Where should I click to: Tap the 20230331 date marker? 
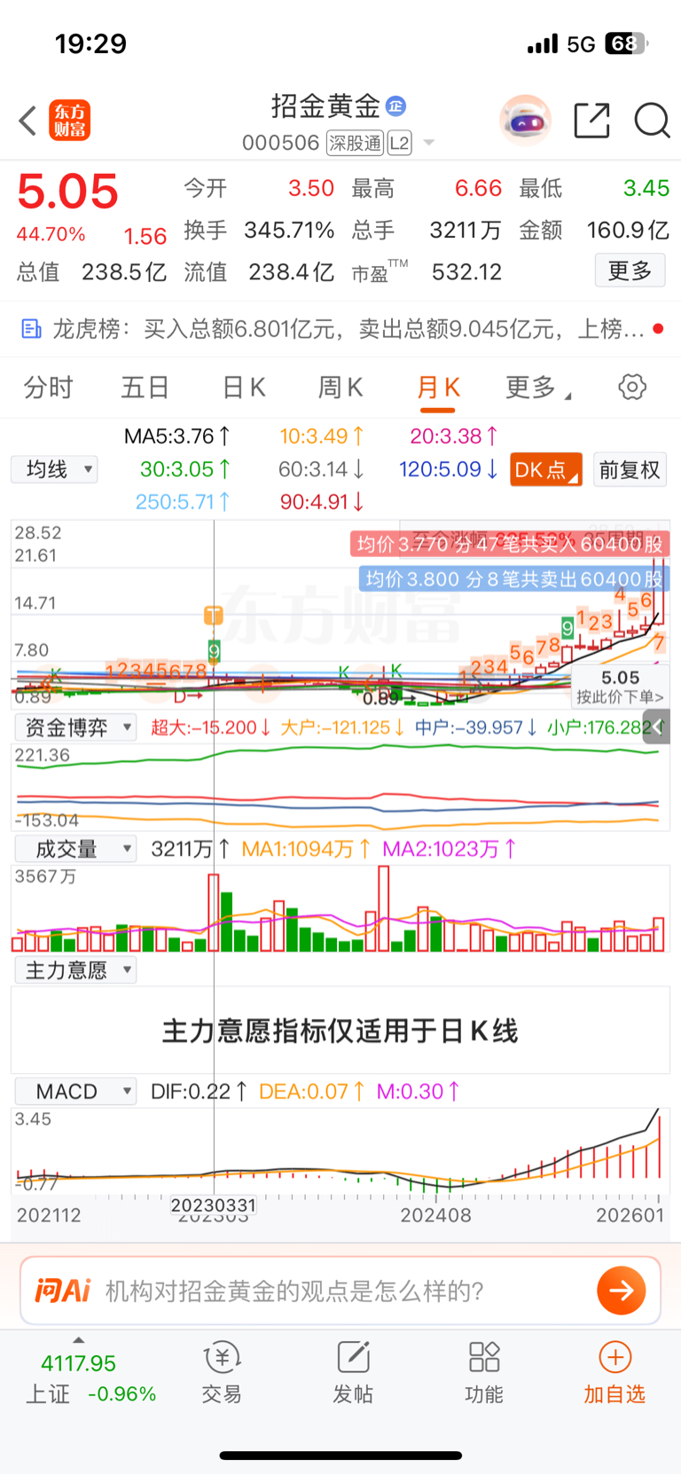click(x=214, y=1205)
